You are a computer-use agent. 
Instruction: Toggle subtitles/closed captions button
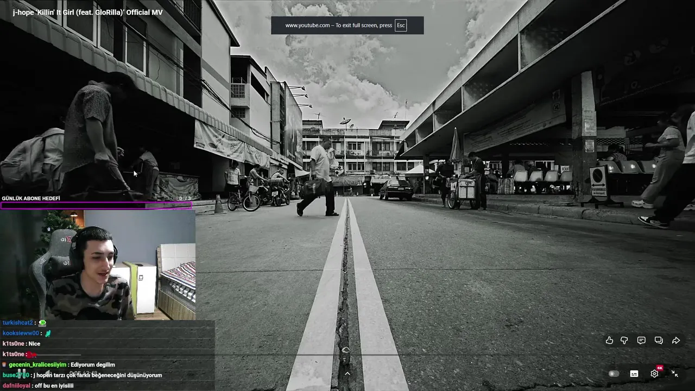tap(634, 374)
